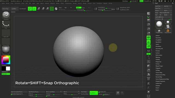Click the Move view icon in right shelf

tap(148, 66)
